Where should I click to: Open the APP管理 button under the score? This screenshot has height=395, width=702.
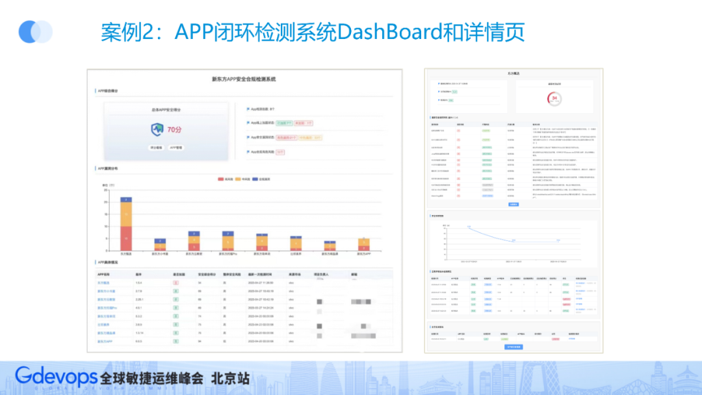tap(176, 147)
